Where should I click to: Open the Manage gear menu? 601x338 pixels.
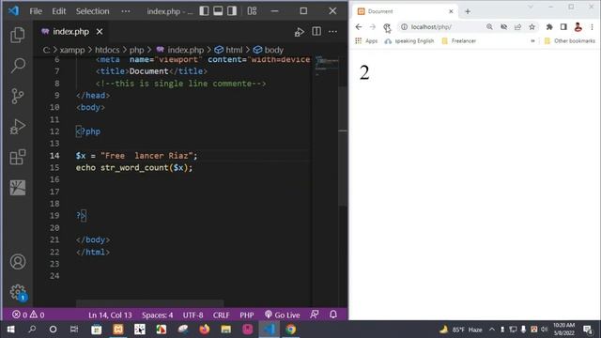18,292
